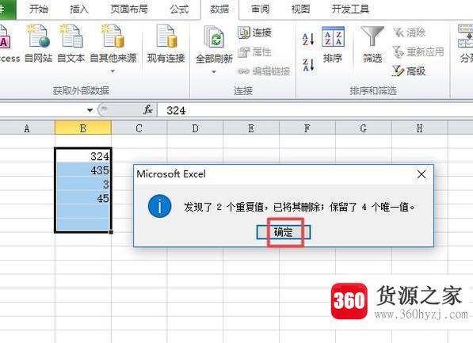The image size is (473, 343).
Task: Select column header H
Action: click(x=419, y=128)
